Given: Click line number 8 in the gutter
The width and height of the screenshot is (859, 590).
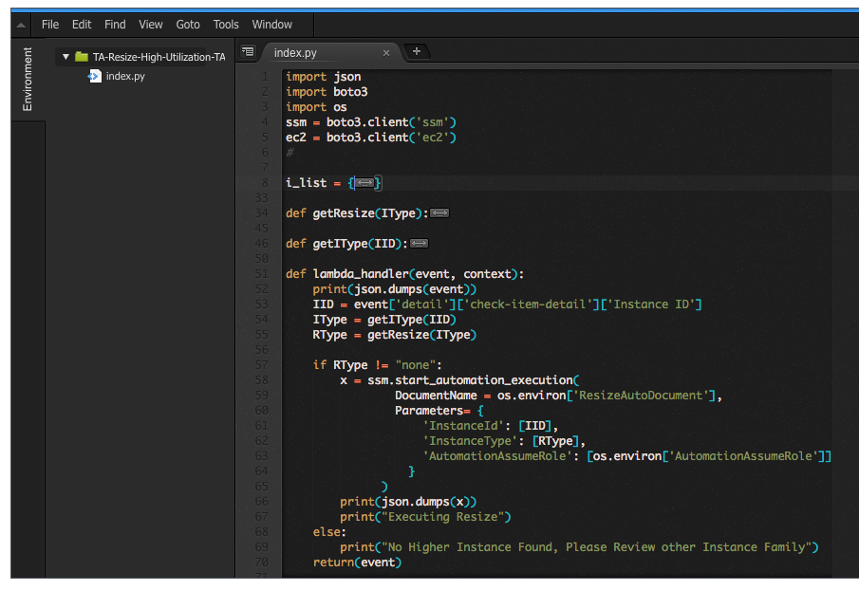Looking at the screenshot, I should click(x=265, y=183).
